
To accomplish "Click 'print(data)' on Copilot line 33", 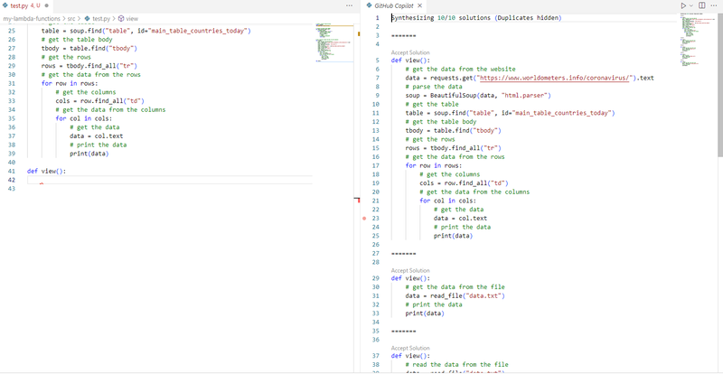I will click(x=425, y=313).
